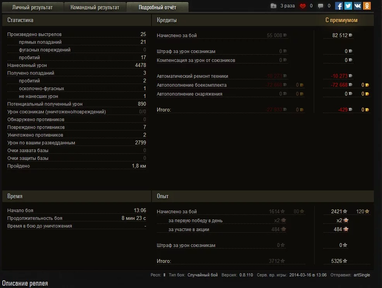The width and height of the screenshot is (382, 288).
Task: Click free experience value 120 with star
Action: pyautogui.click(x=363, y=212)
